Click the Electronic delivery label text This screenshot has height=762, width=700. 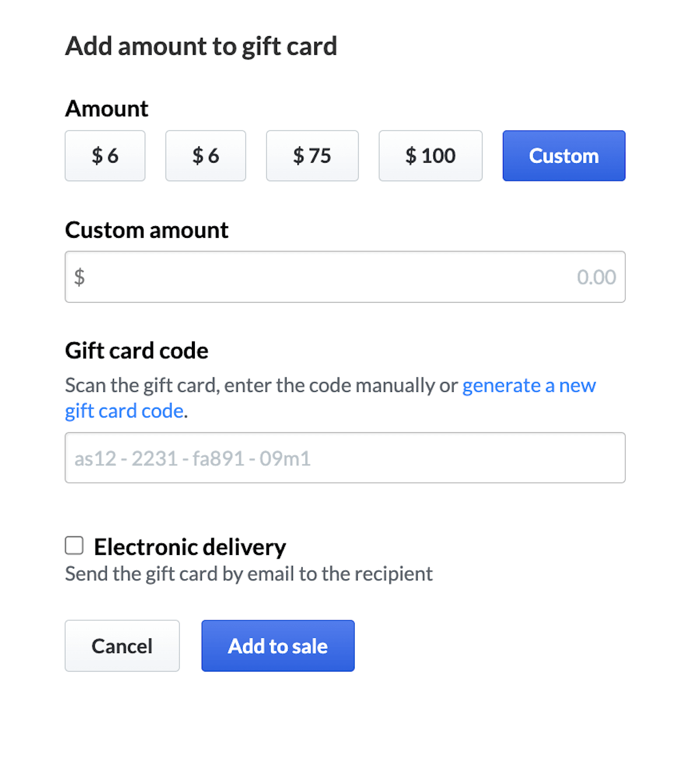click(x=190, y=547)
